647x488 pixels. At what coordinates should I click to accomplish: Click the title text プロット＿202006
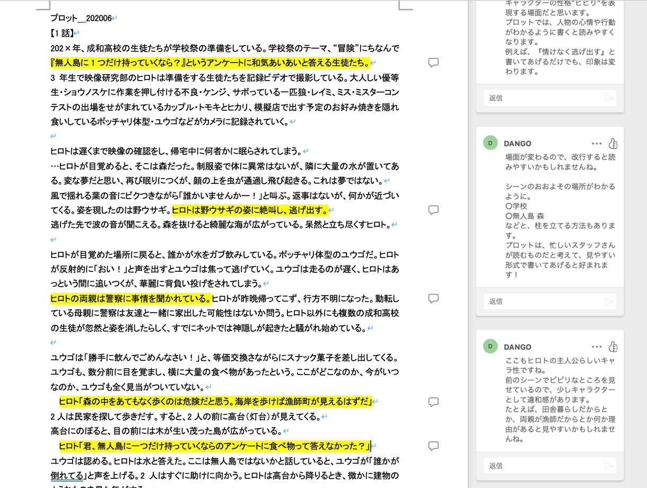[x=81, y=19]
